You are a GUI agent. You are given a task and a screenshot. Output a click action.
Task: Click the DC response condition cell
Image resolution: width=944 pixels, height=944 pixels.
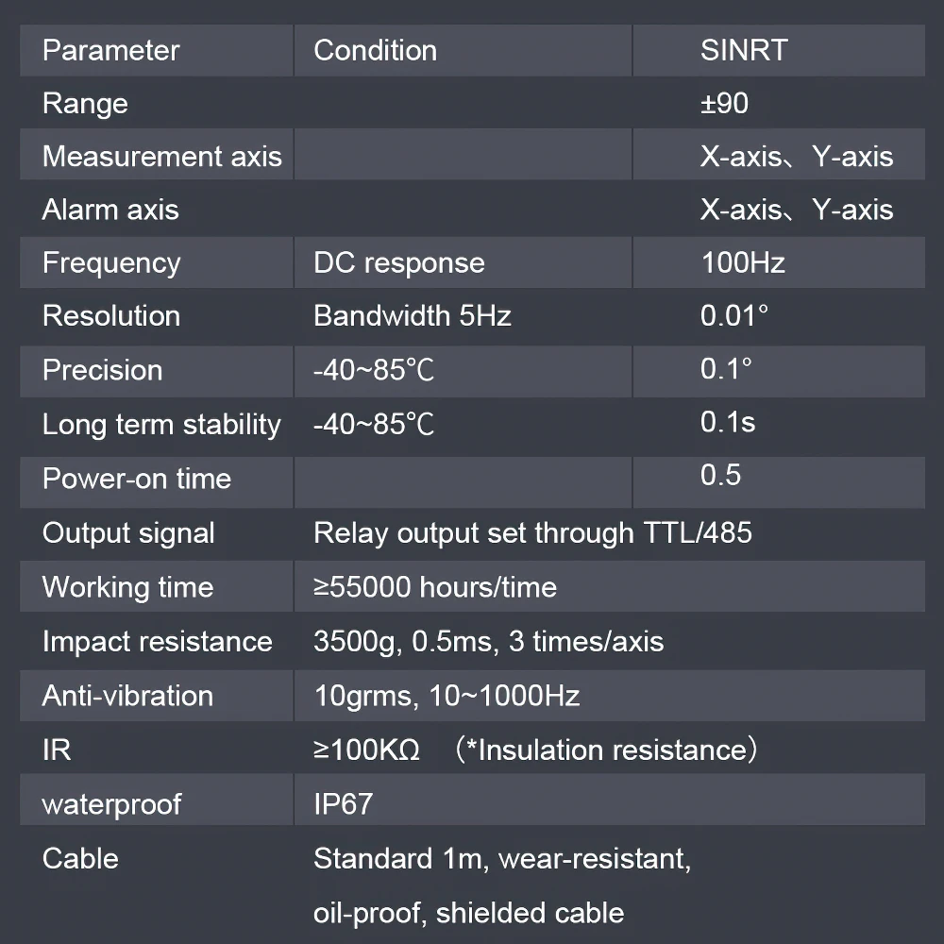click(x=399, y=263)
